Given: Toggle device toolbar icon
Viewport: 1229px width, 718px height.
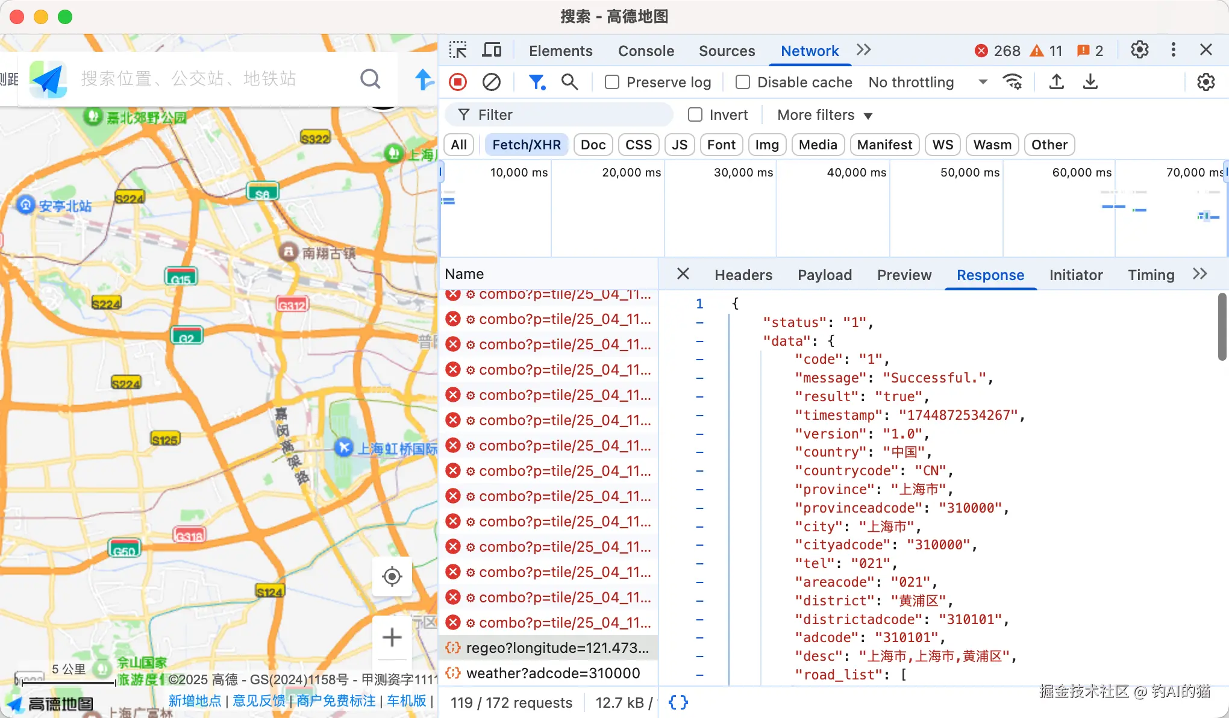Looking at the screenshot, I should (492, 50).
